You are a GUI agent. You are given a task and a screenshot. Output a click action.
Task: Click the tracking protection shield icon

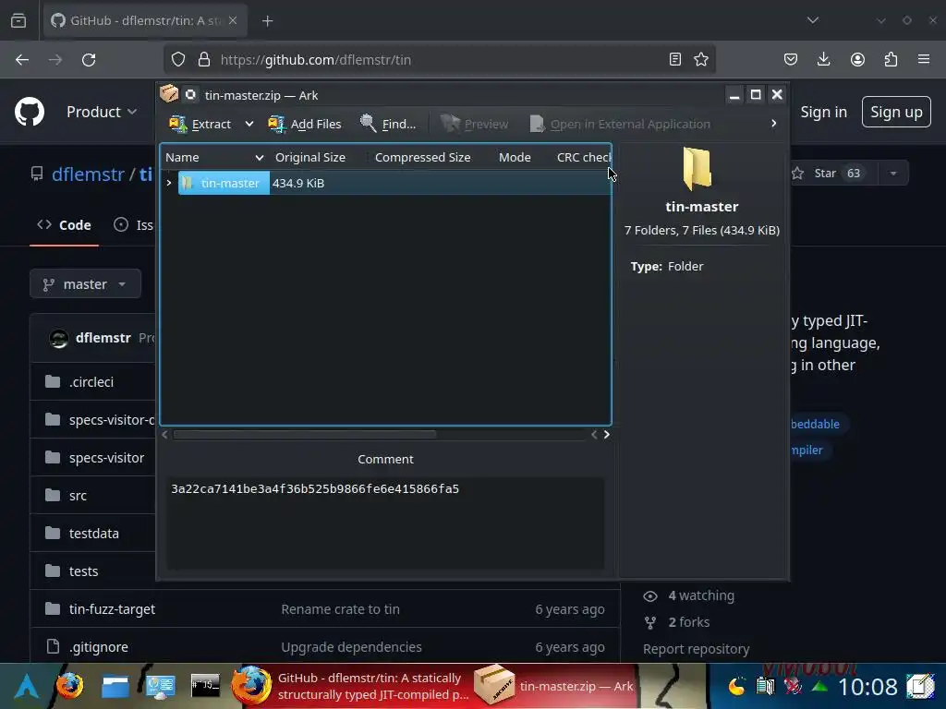178,60
